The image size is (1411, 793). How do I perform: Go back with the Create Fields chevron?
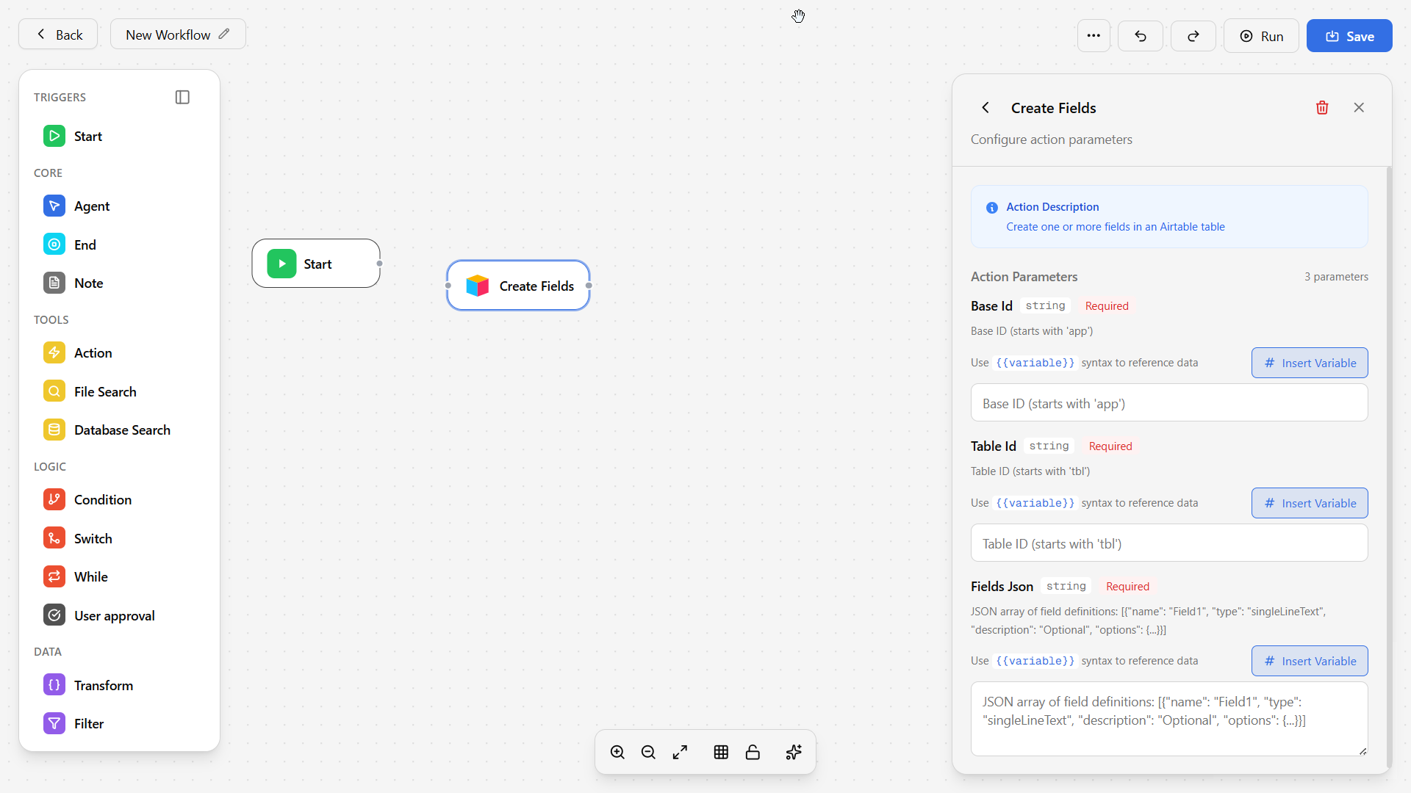[985, 108]
